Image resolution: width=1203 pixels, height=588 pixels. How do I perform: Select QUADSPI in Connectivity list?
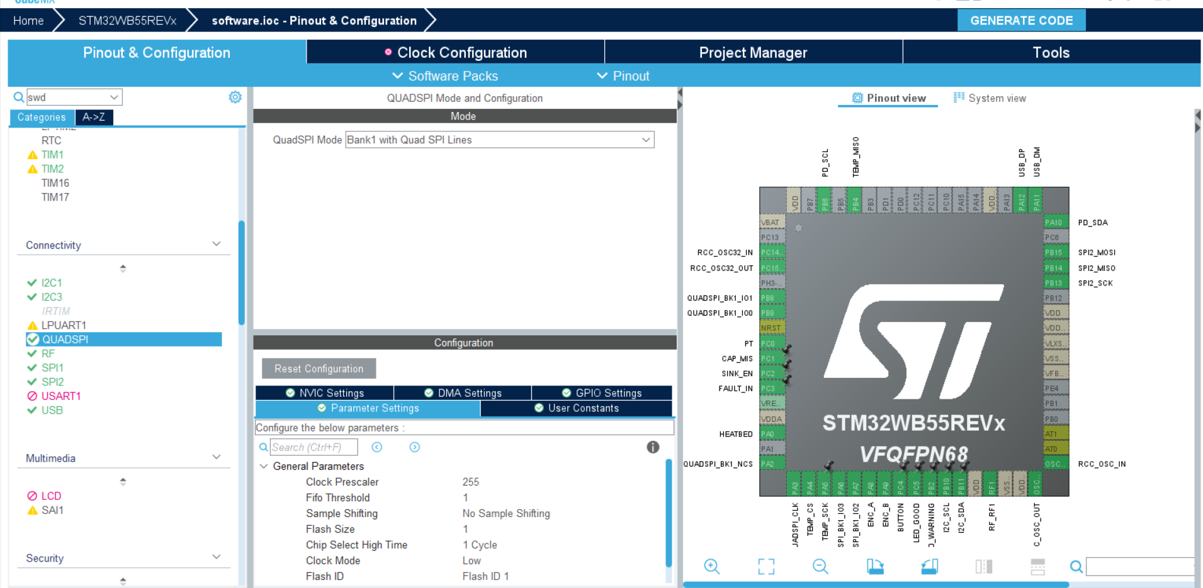tap(65, 340)
